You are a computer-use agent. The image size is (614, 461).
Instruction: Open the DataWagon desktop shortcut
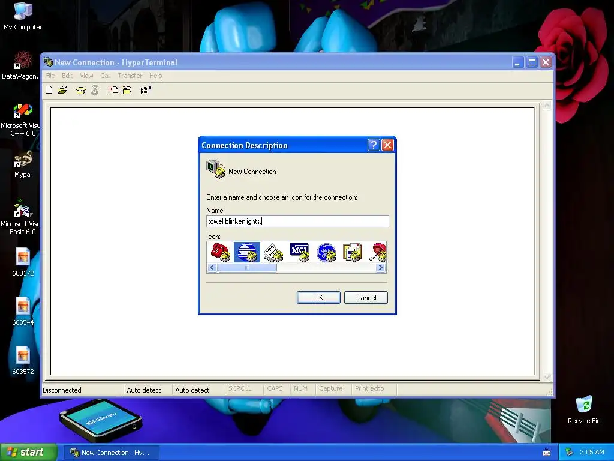(x=20, y=65)
